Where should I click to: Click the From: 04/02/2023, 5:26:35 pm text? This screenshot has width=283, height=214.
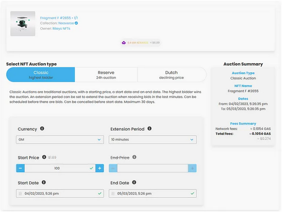(243, 104)
